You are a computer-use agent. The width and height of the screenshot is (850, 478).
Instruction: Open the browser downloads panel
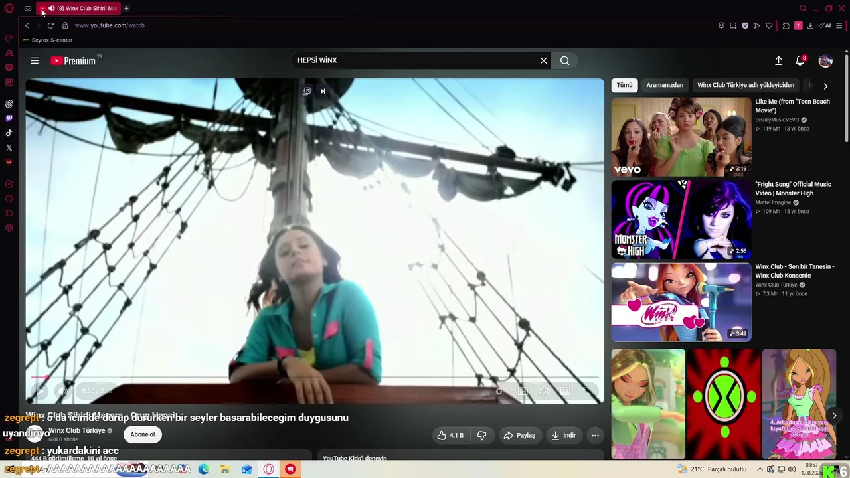tap(810, 25)
